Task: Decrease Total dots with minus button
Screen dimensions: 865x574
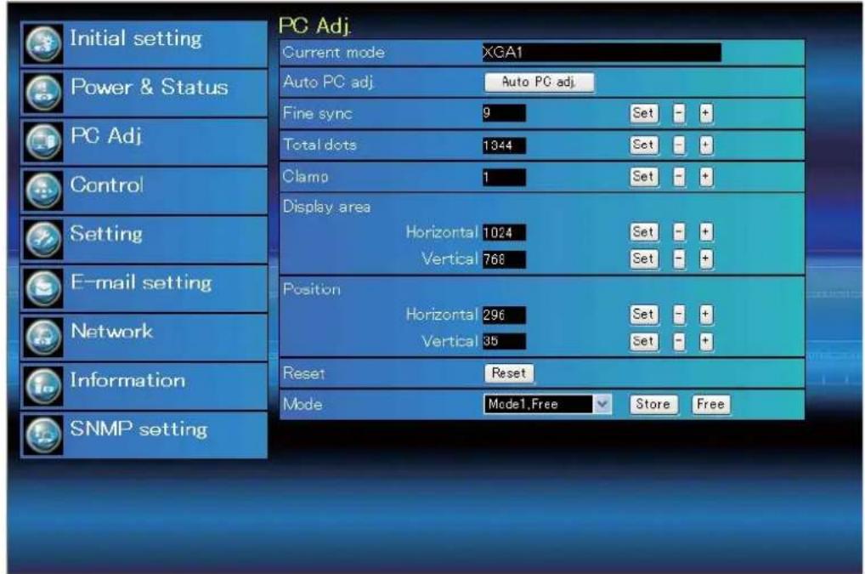Action: 679,145
